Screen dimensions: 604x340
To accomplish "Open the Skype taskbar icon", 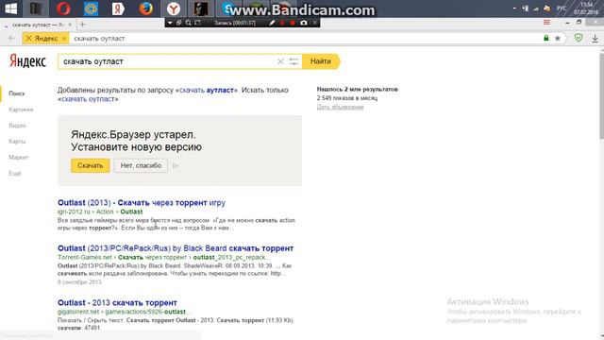I will (x=228, y=8).
